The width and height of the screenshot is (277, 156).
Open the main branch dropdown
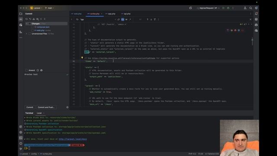(49, 8)
